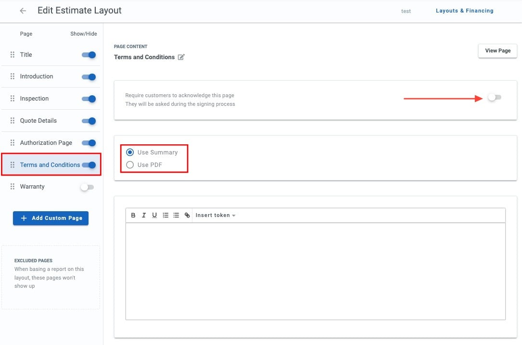Edit the Terms and Conditions page title
The image size is (522, 345).
[181, 57]
